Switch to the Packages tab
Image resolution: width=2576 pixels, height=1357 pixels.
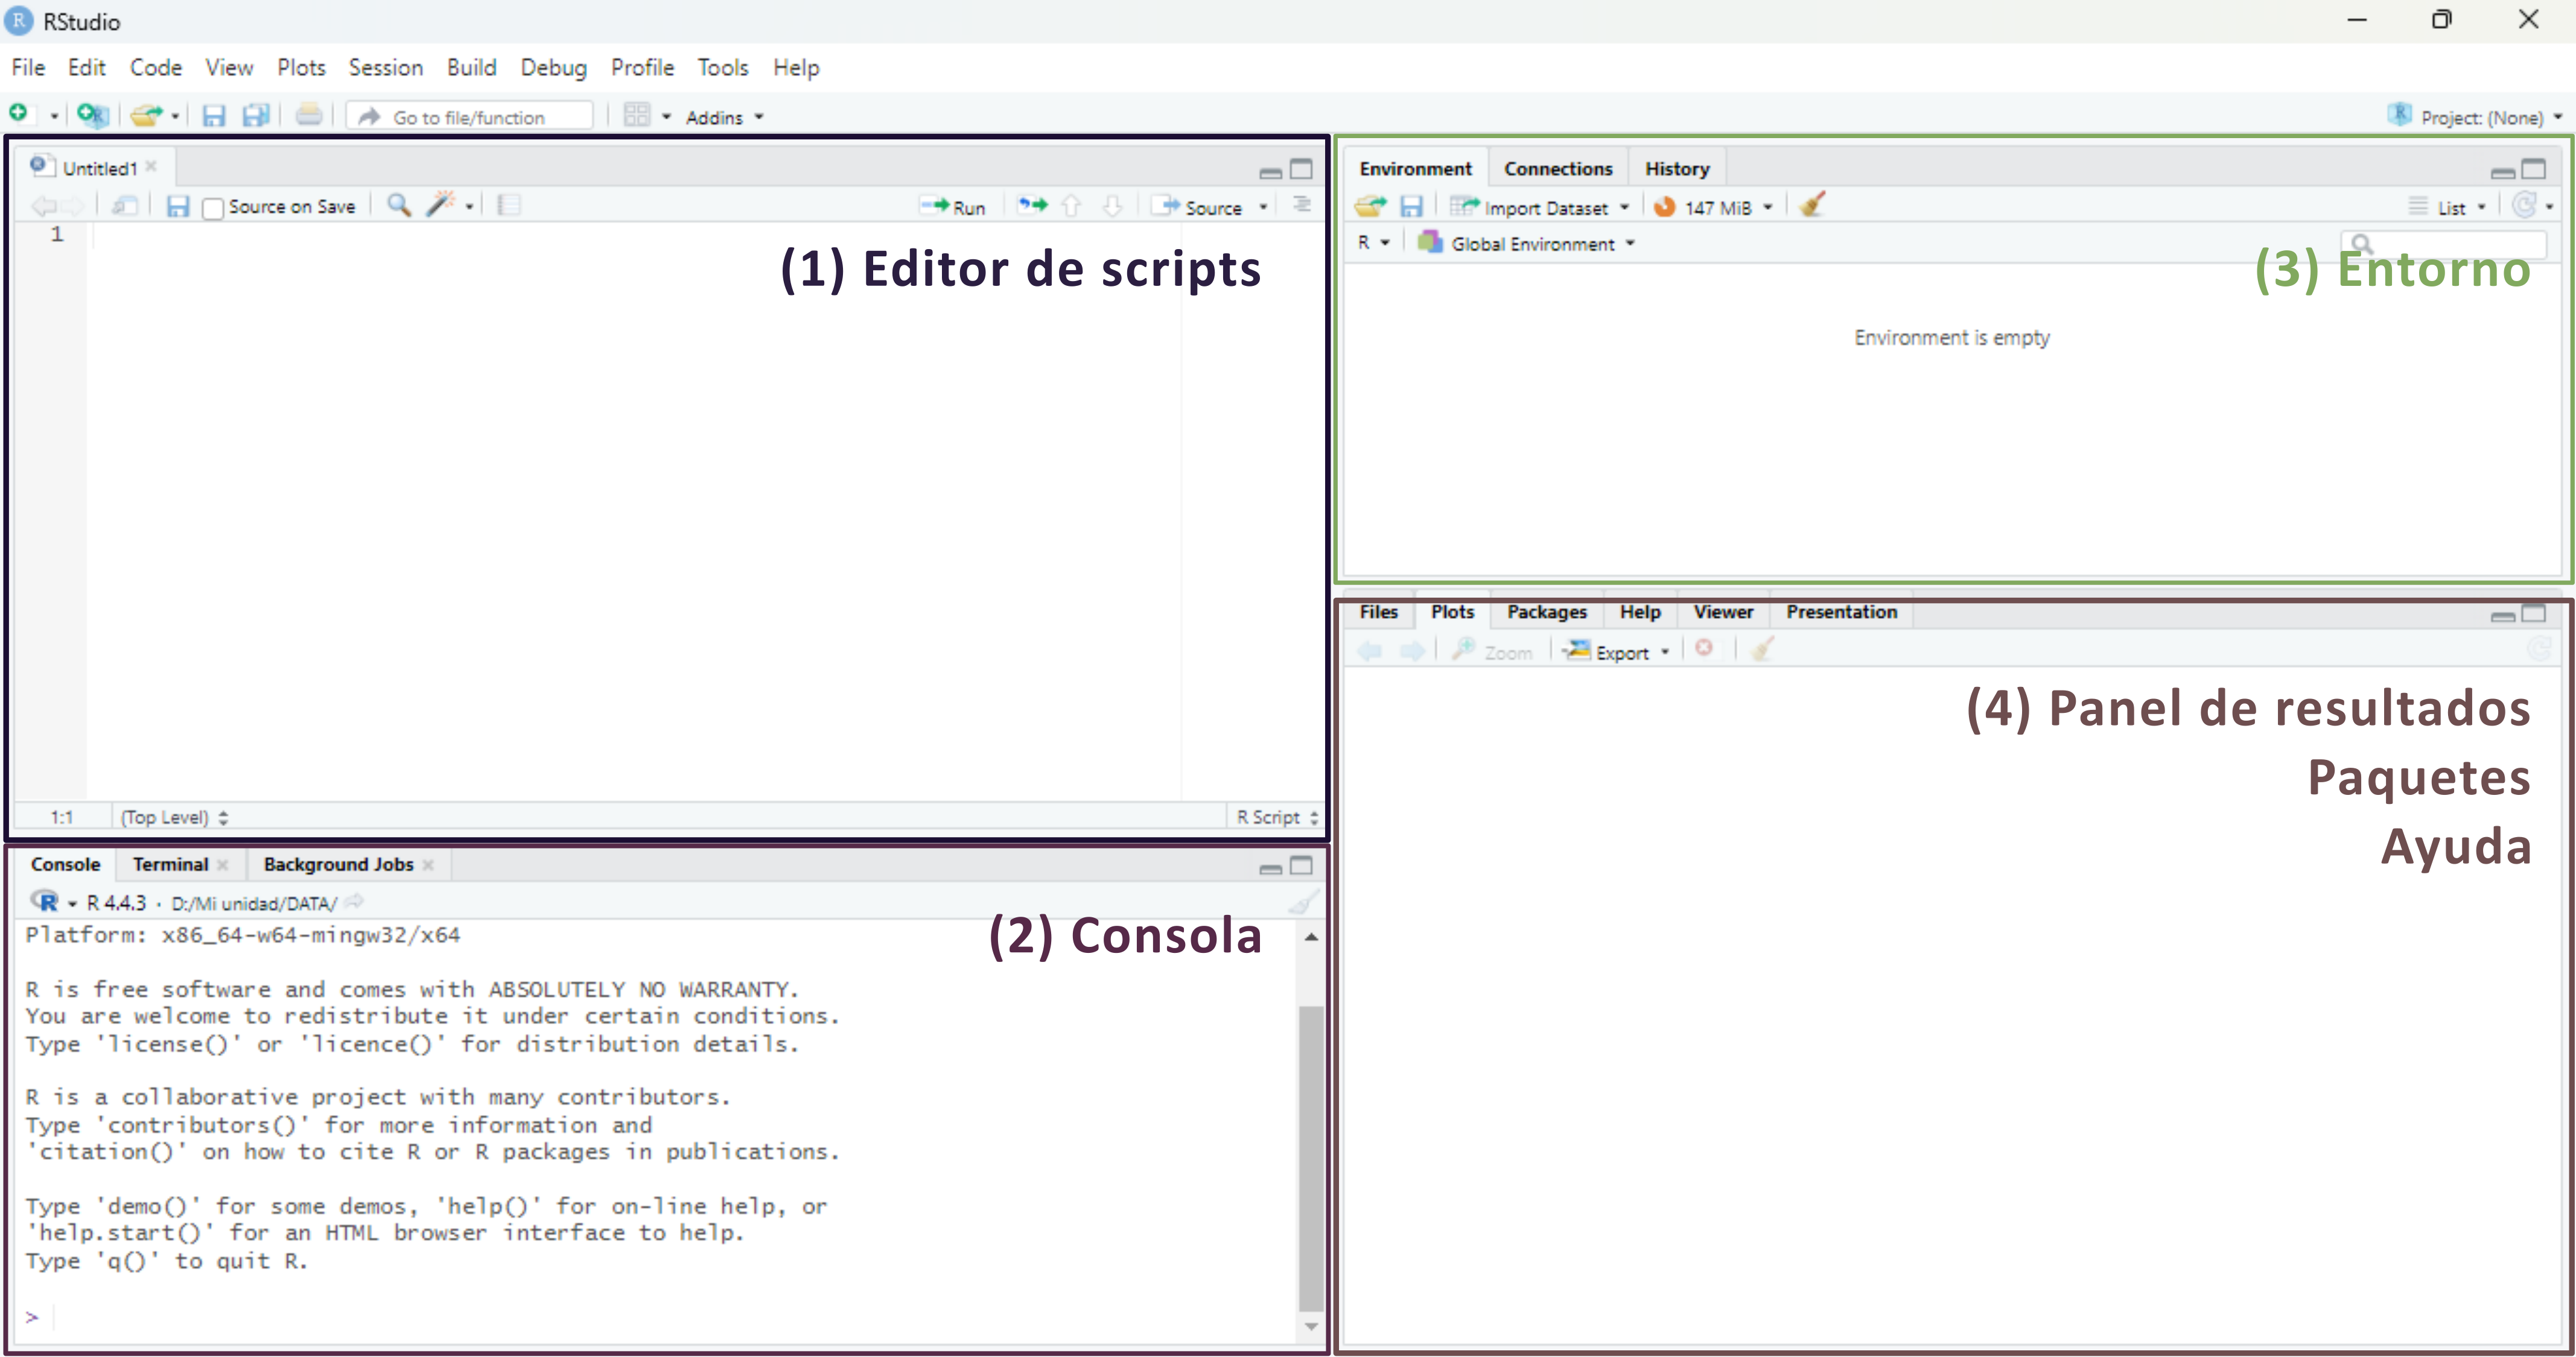point(1546,612)
